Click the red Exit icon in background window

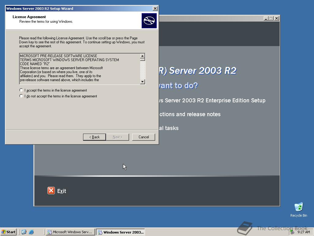[x=51, y=191]
